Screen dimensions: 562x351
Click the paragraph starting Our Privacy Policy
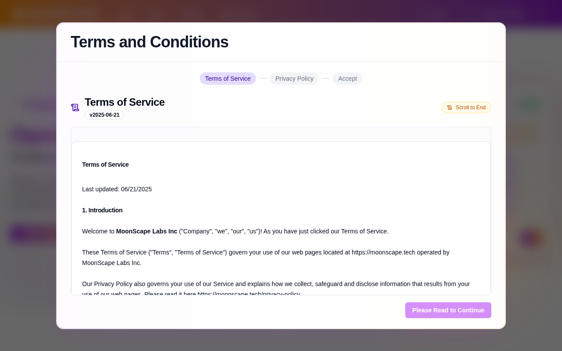(276, 284)
